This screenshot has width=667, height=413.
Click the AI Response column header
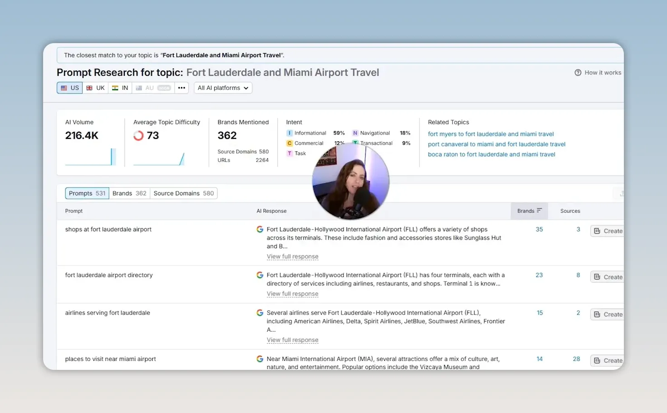pyautogui.click(x=271, y=211)
